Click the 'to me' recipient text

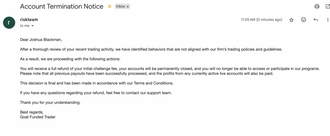pos(24,26)
